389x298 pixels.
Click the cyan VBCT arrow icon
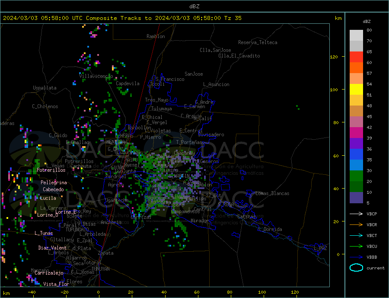[356, 235]
